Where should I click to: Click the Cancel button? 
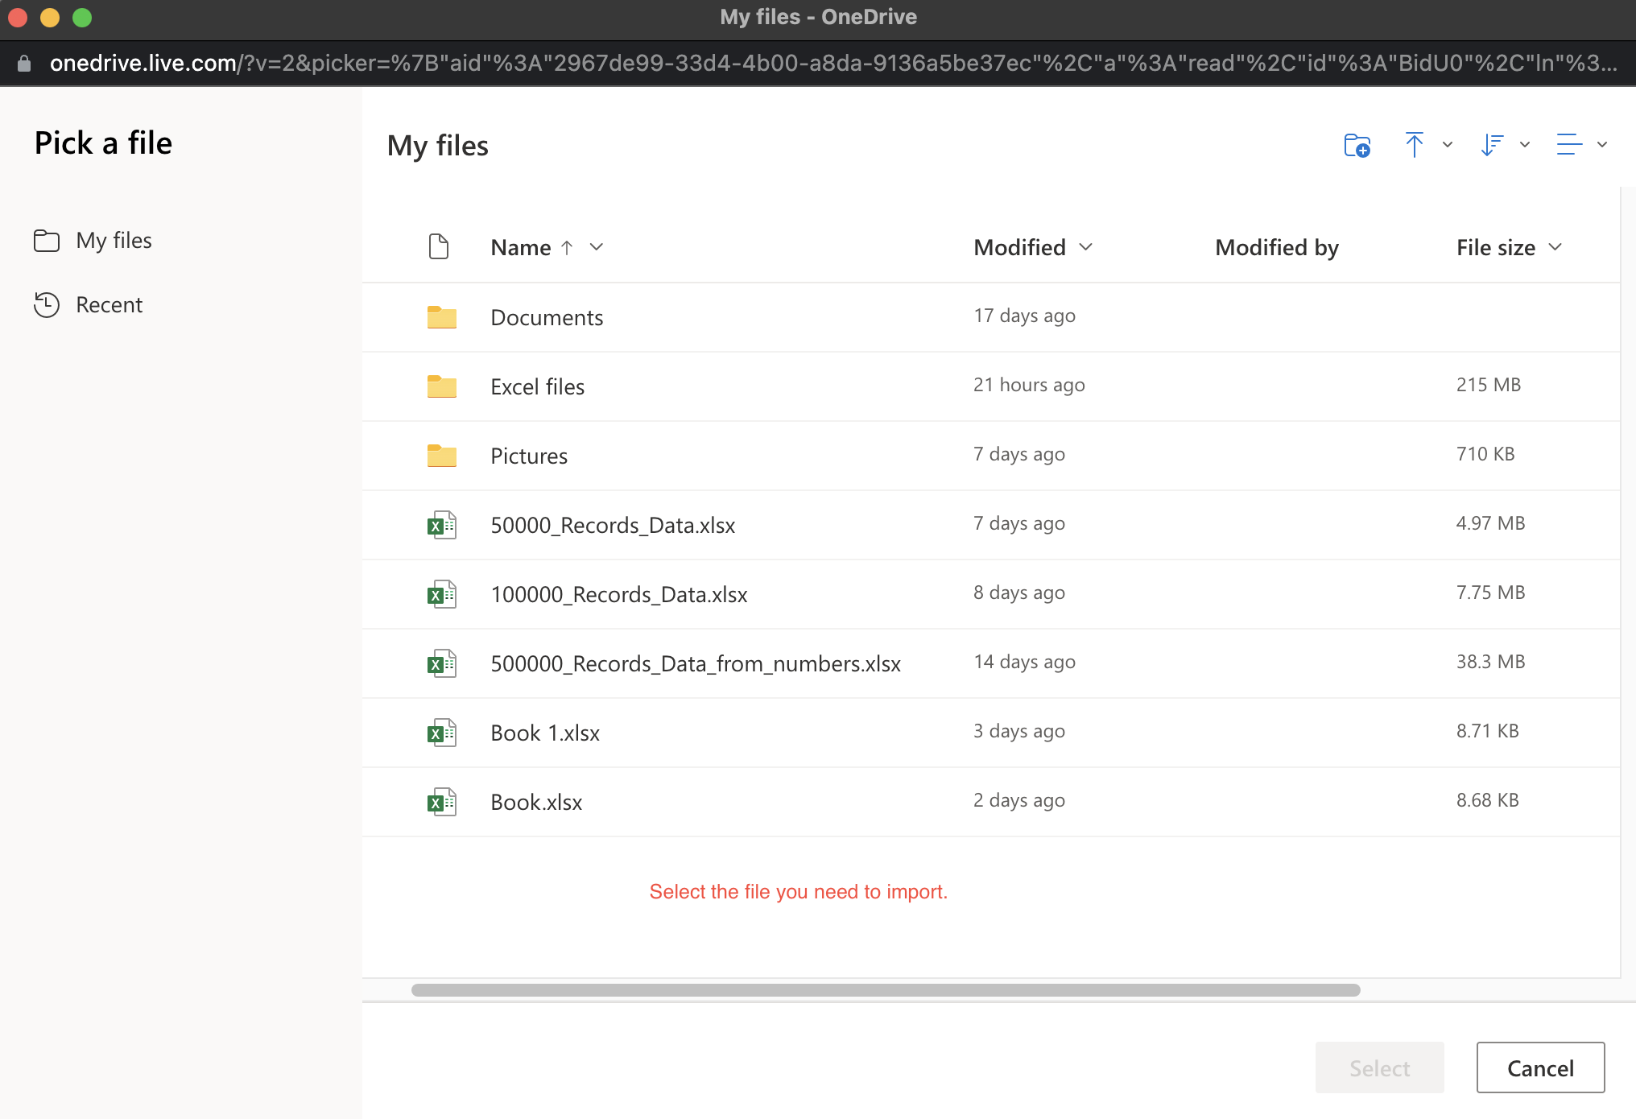(x=1540, y=1067)
